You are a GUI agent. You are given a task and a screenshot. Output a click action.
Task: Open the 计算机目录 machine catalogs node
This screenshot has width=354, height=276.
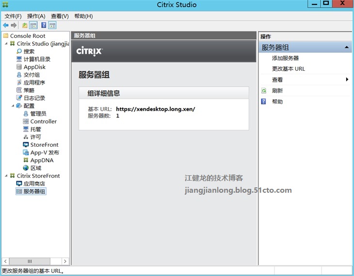pos(33,59)
